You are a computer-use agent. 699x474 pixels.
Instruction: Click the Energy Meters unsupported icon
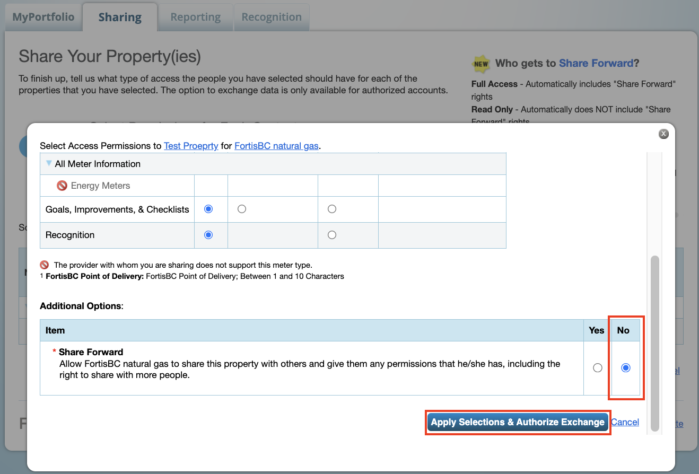pyautogui.click(x=62, y=186)
